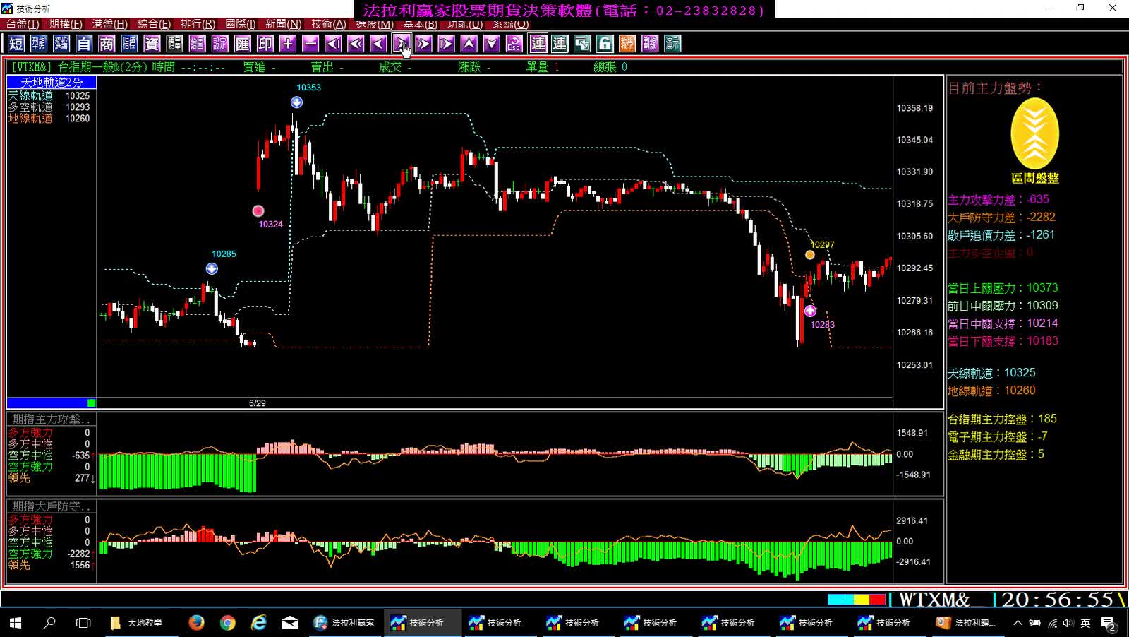Click the 資 info toolbar icon

pyautogui.click(x=152, y=44)
